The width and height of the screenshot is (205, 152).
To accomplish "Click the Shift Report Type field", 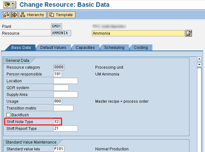I will pyautogui.click(x=66, y=128).
